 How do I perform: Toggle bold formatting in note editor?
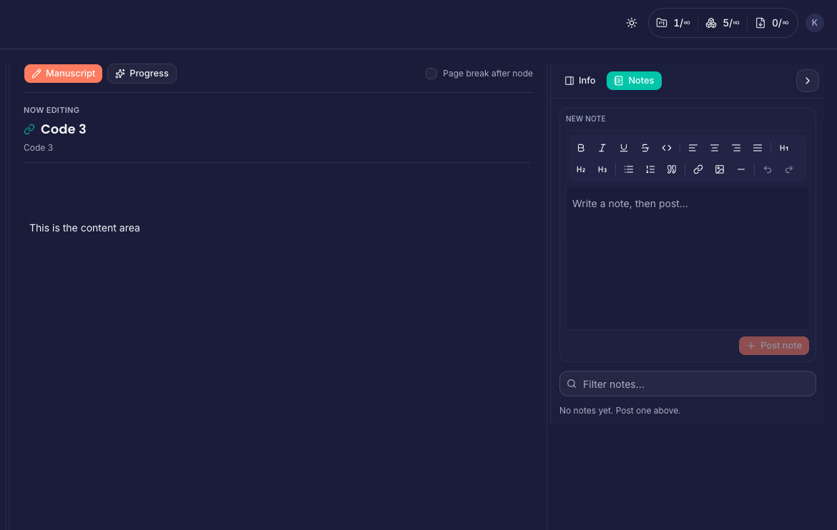[x=581, y=148]
